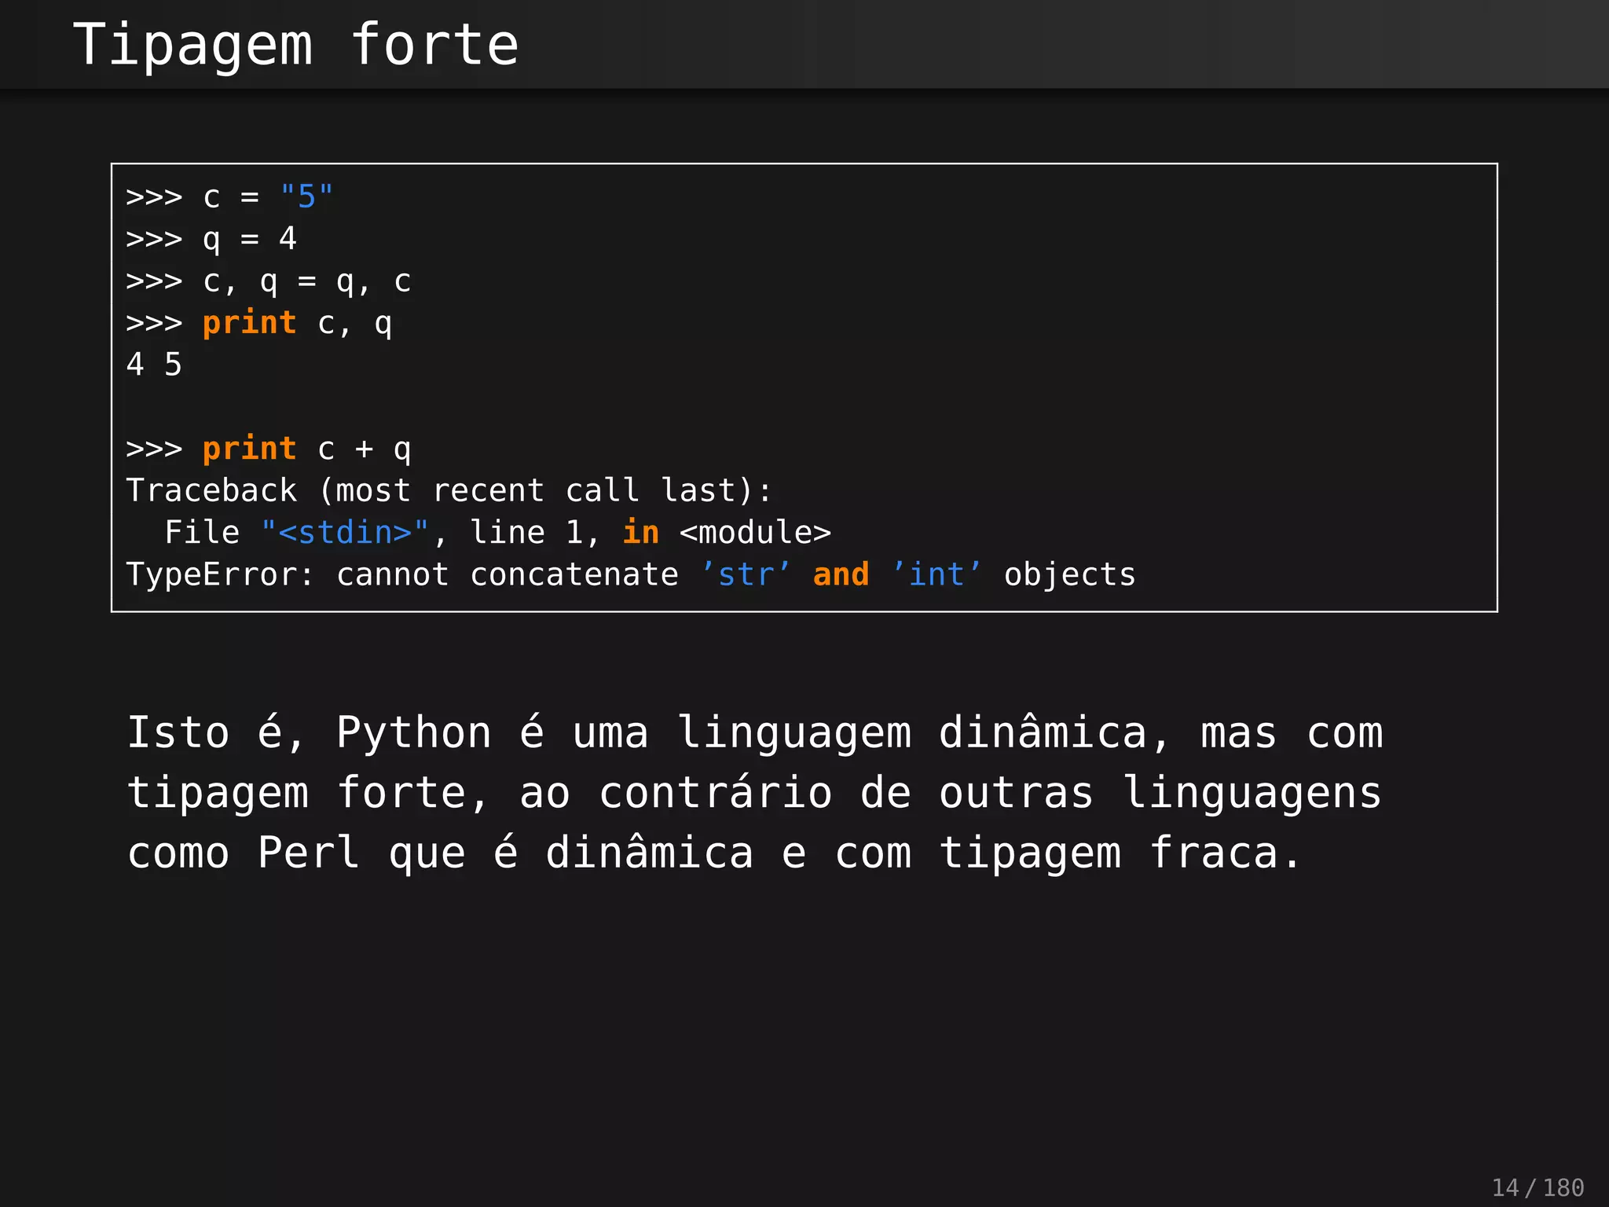Click the swap line c, q = q, c
Viewport: 1609px width, 1207px height.
(x=269, y=281)
